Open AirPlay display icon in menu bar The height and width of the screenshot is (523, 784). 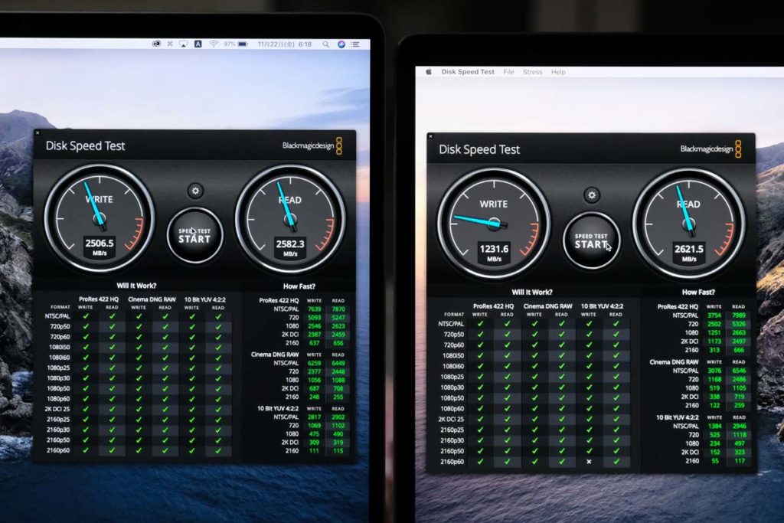point(184,44)
